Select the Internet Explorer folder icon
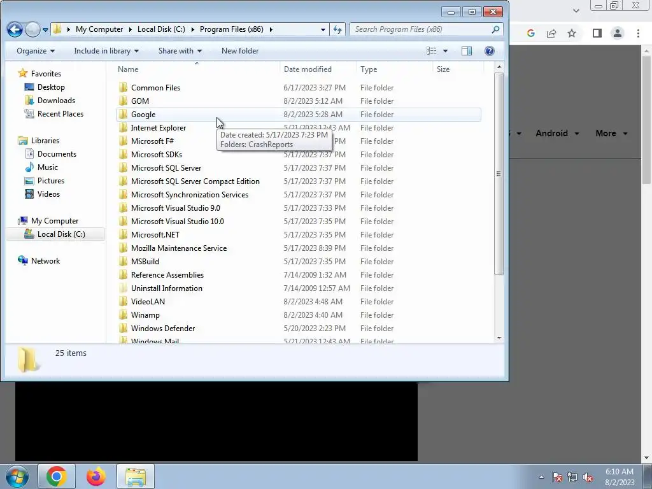Viewport: 652px width, 489px height. click(x=123, y=127)
